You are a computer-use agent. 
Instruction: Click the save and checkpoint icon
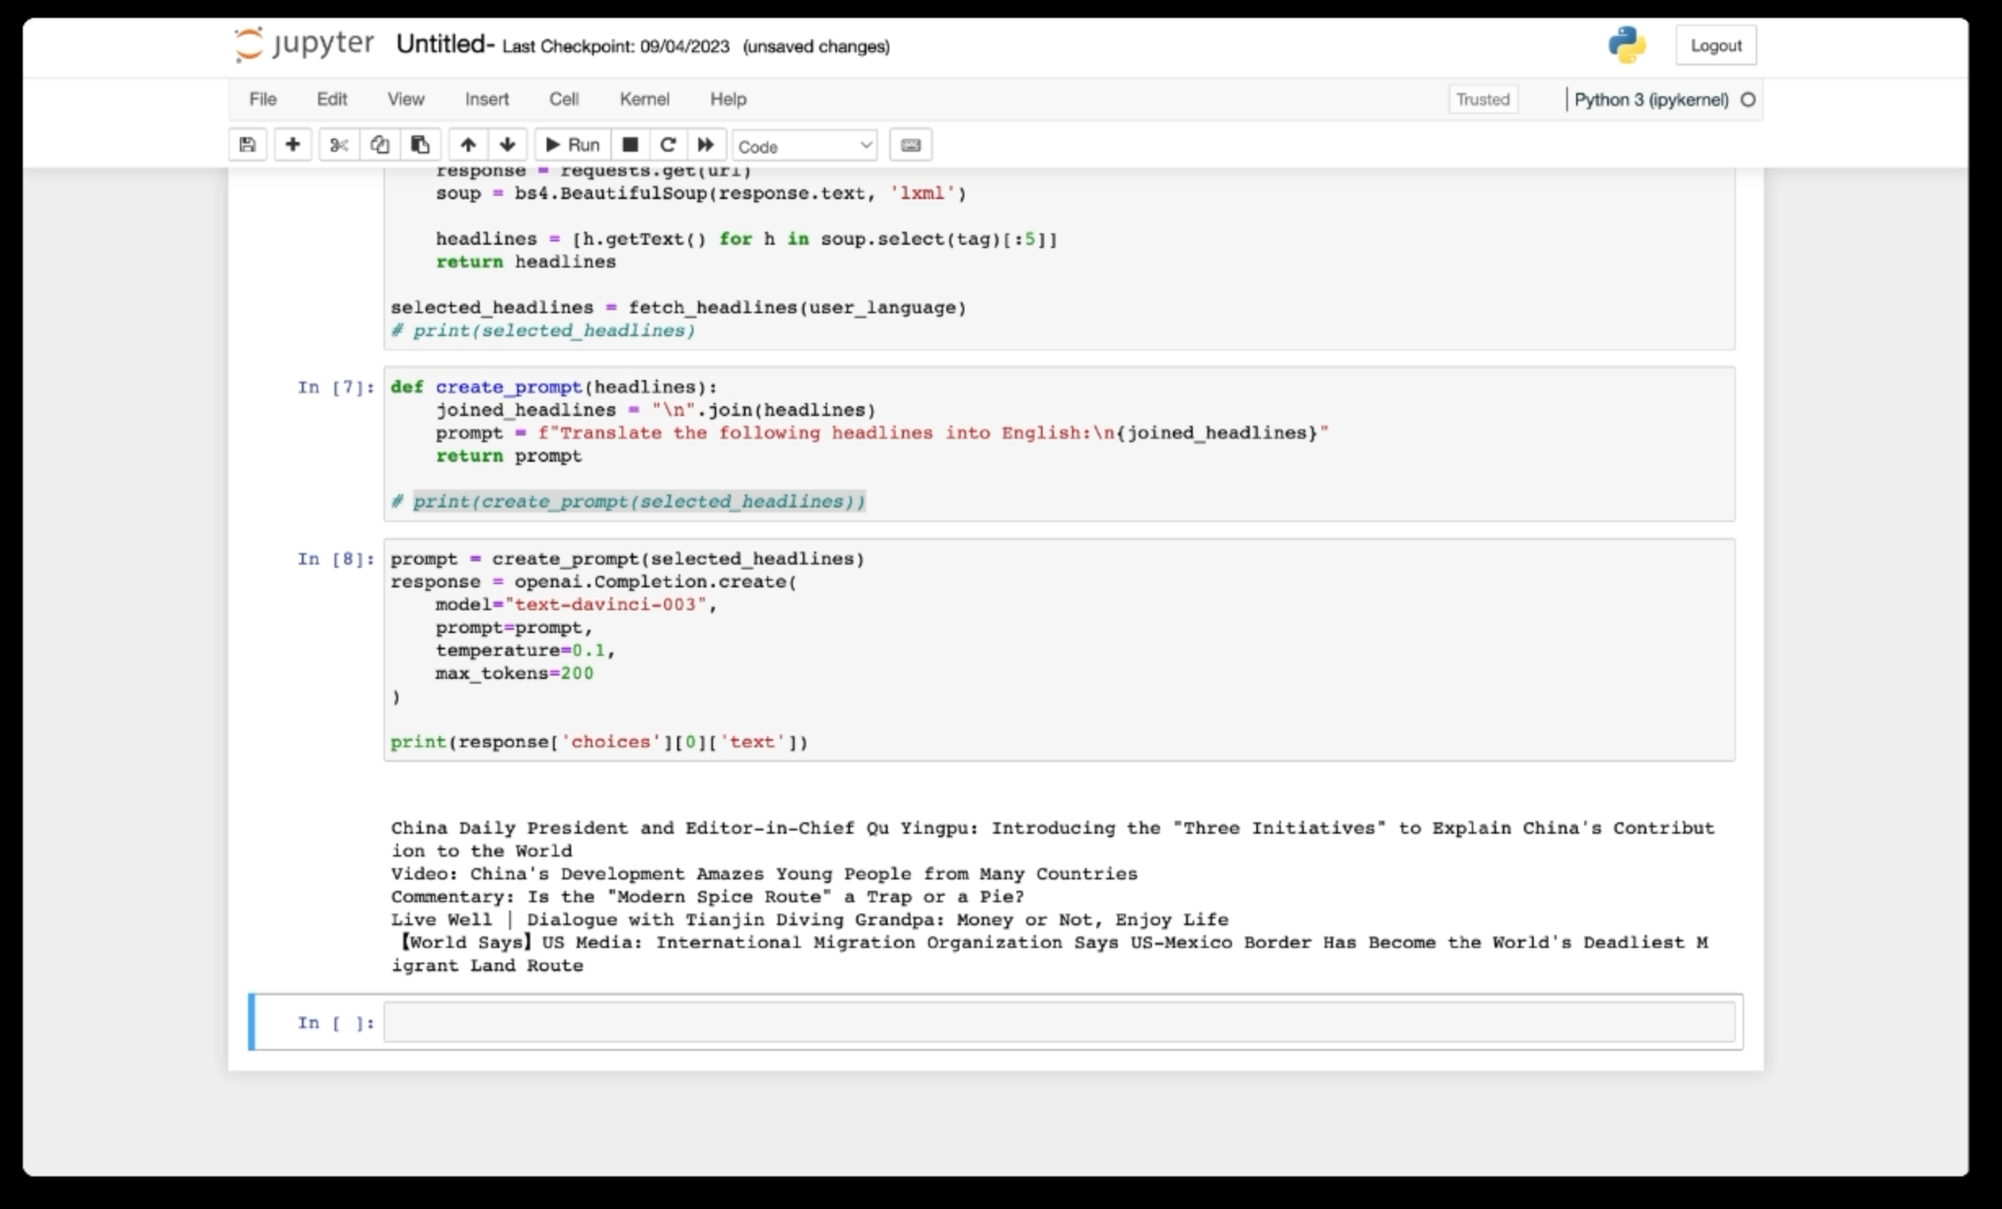click(247, 145)
